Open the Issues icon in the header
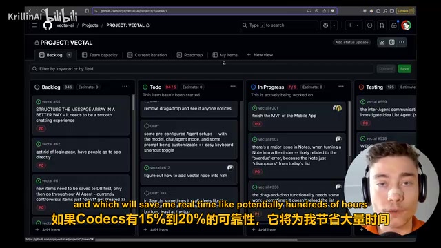 [369, 25]
